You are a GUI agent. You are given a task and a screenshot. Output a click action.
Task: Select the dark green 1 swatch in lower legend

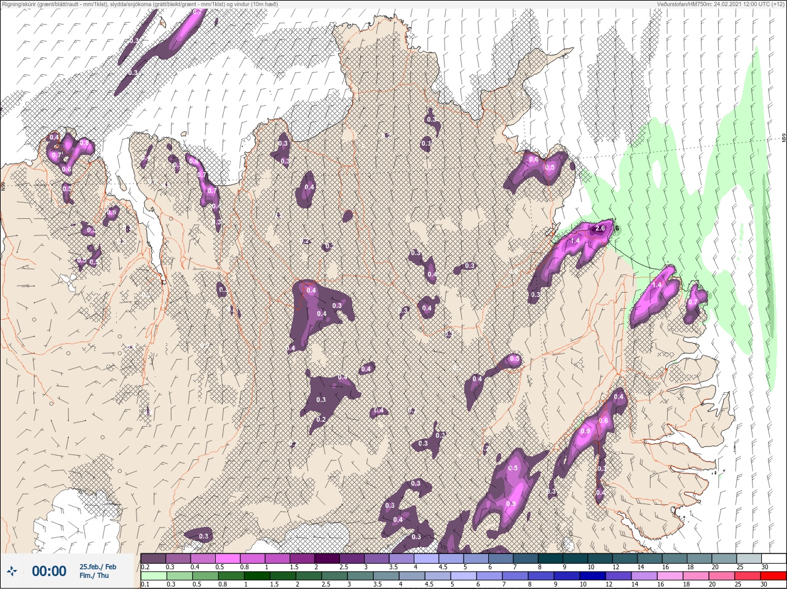(257, 576)
